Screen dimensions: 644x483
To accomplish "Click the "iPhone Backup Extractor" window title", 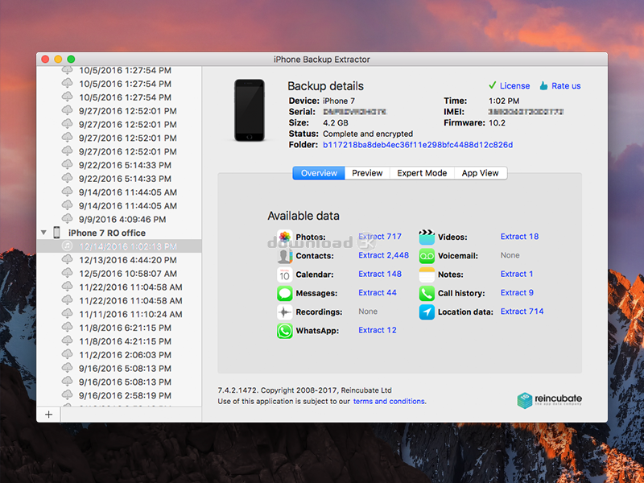I will pos(322,60).
